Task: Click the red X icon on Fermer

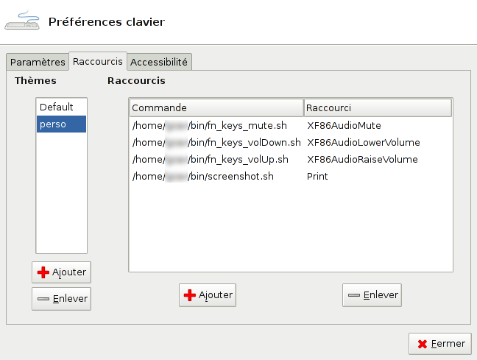Action: tap(423, 344)
